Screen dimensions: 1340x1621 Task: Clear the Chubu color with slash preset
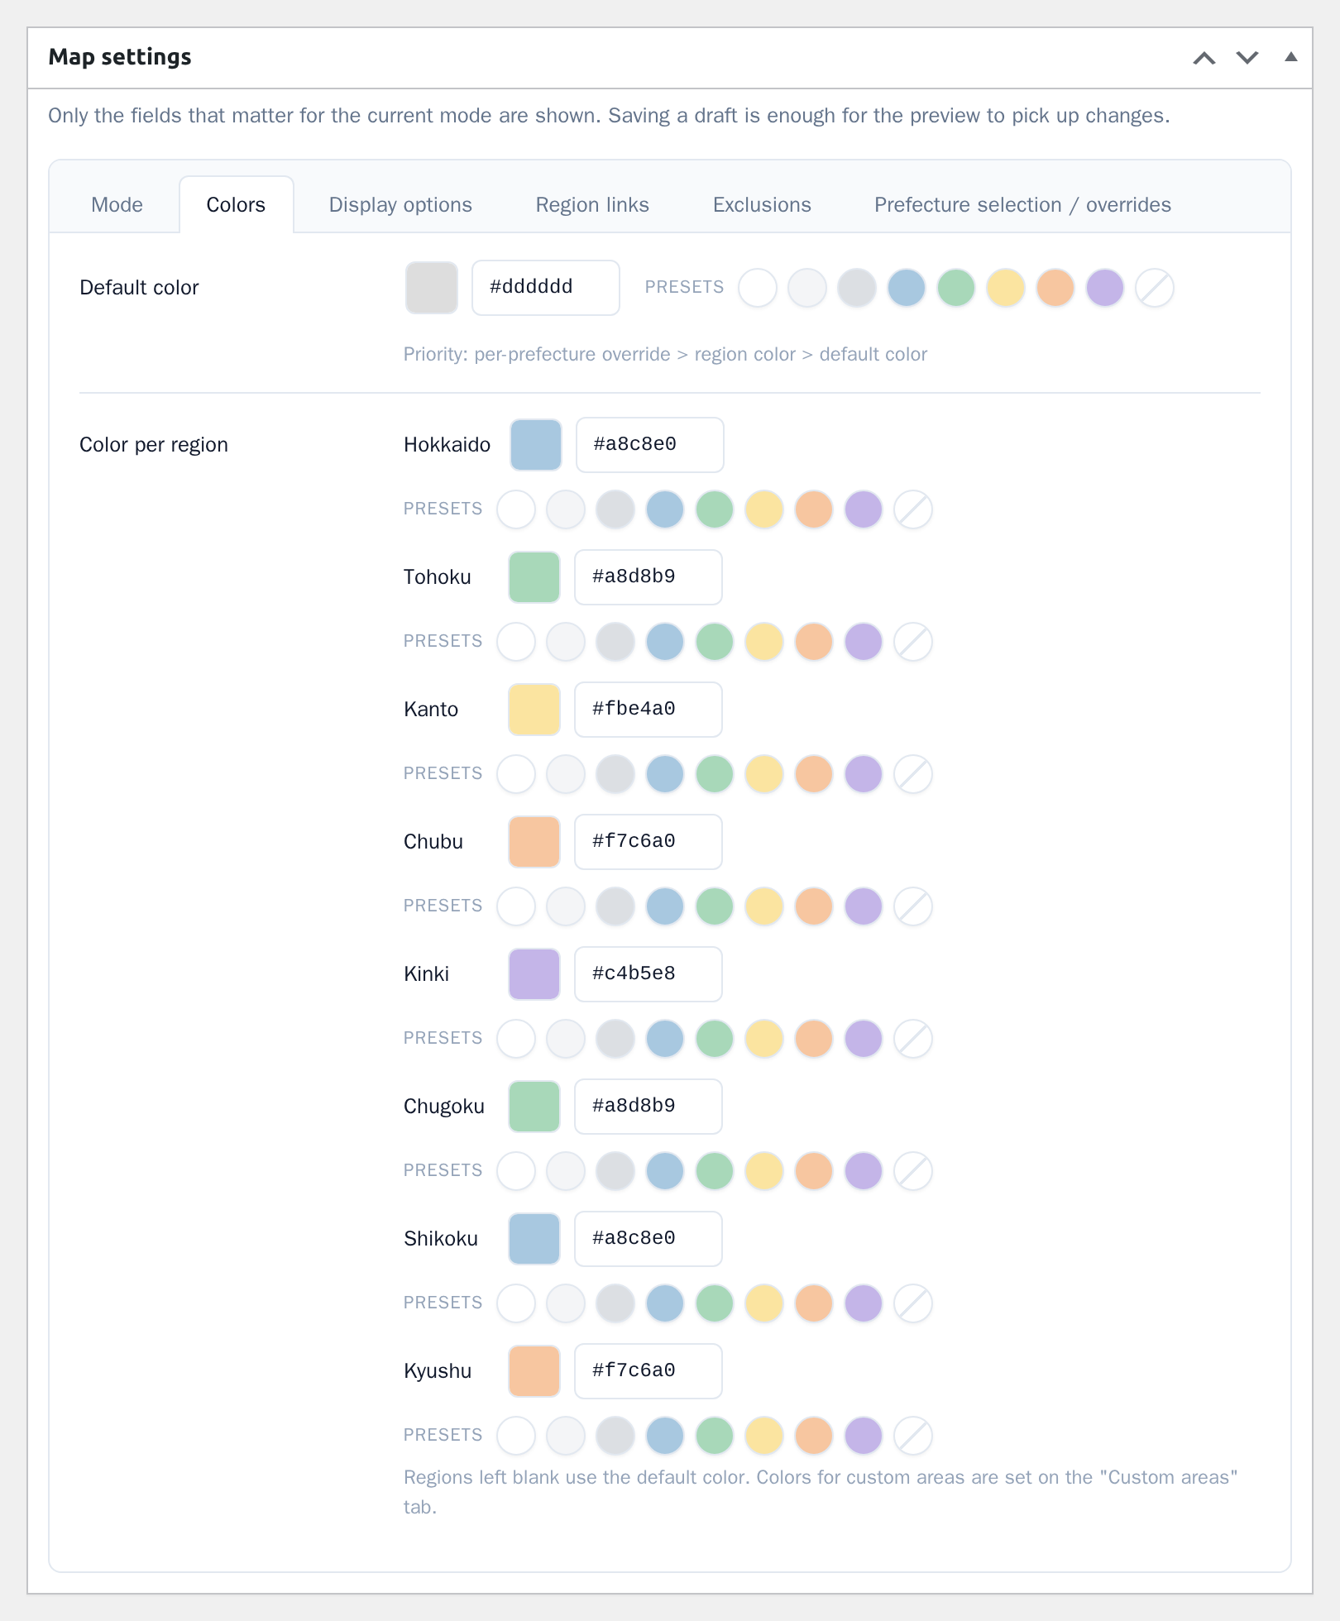913,906
